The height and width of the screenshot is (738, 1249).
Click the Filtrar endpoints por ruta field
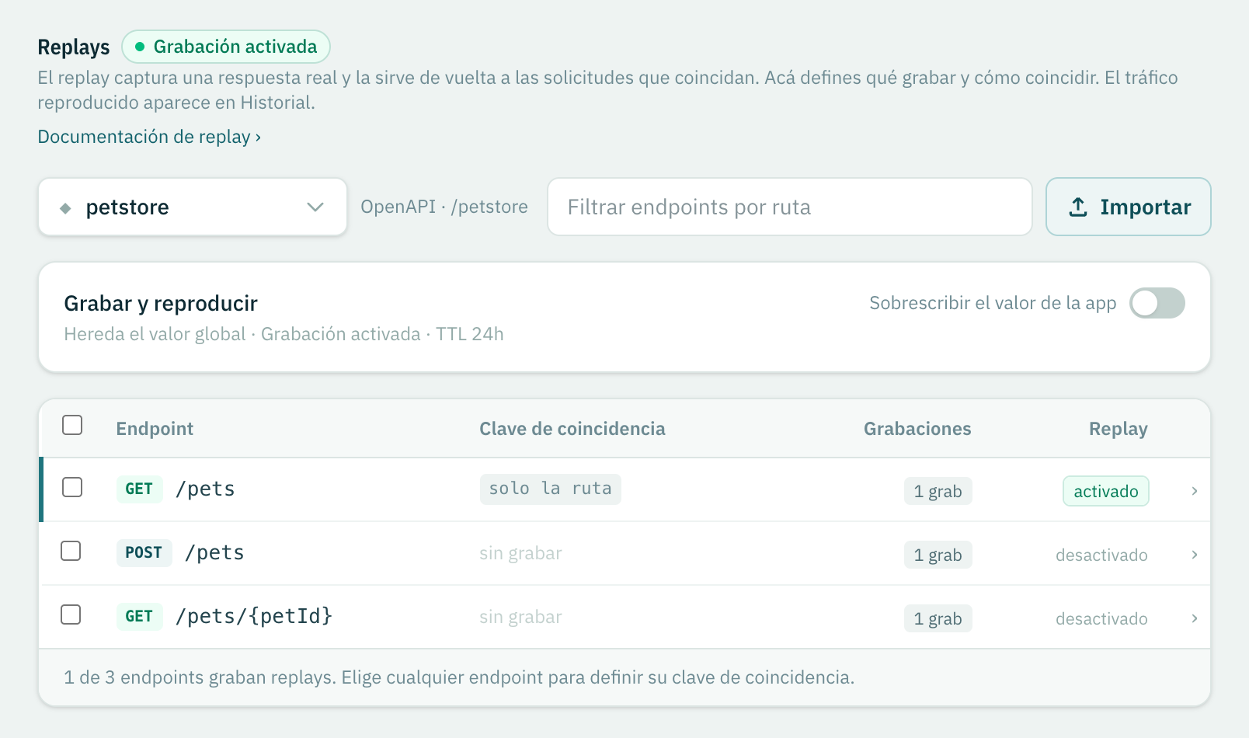click(x=790, y=207)
